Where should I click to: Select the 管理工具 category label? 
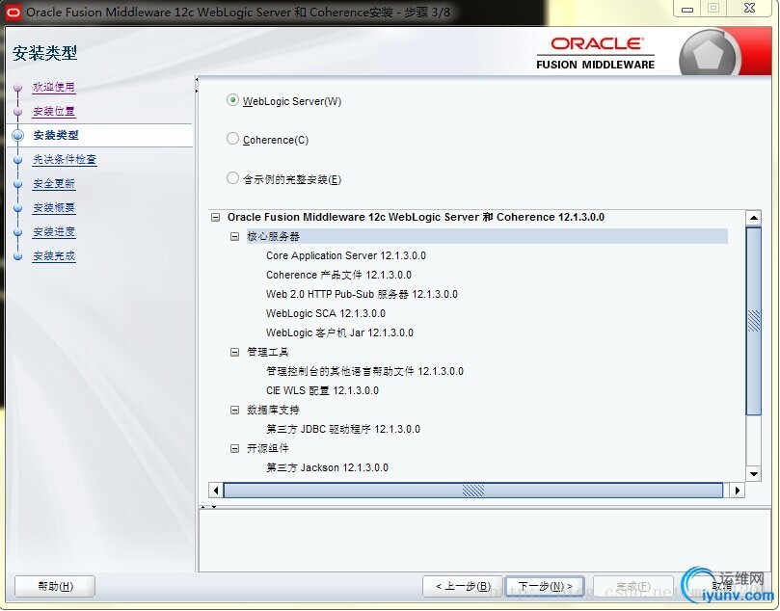coord(268,352)
